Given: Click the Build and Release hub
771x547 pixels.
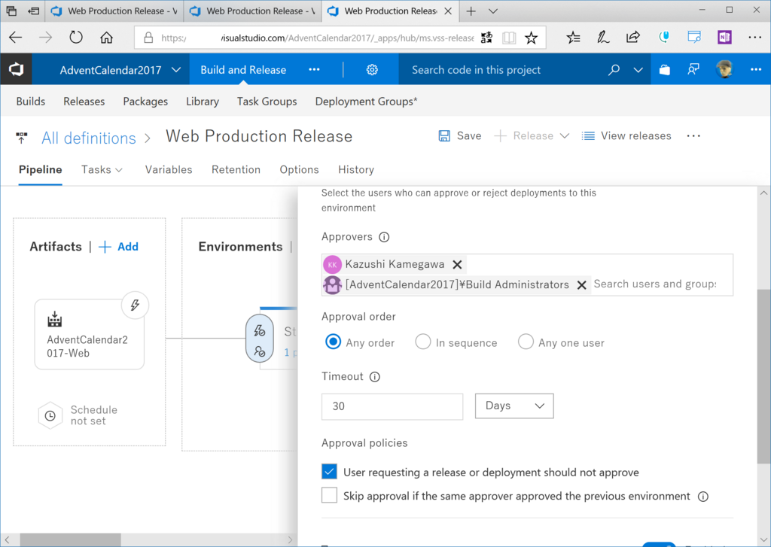Looking at the screenshot, I should (243, 70).
